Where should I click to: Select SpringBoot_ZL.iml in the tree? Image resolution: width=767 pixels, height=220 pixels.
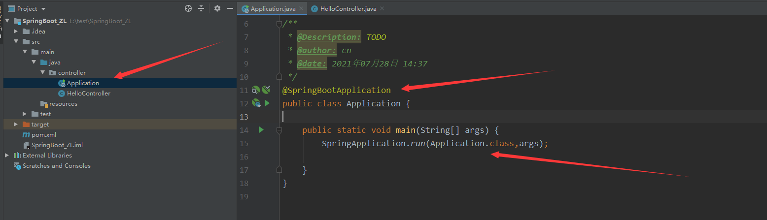120,145
